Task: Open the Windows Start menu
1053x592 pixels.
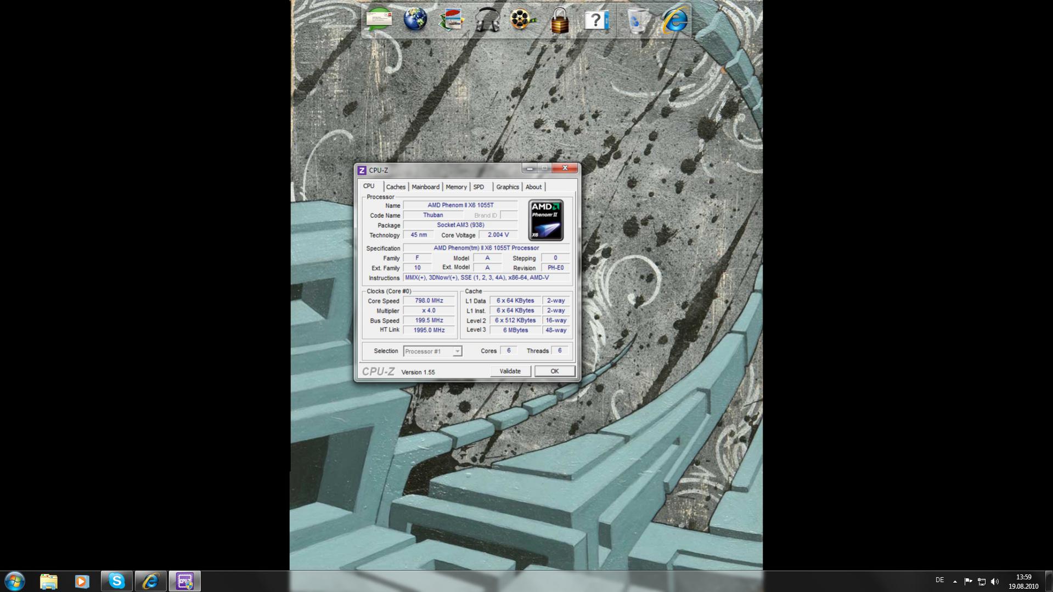Action: tap(15, 581)
